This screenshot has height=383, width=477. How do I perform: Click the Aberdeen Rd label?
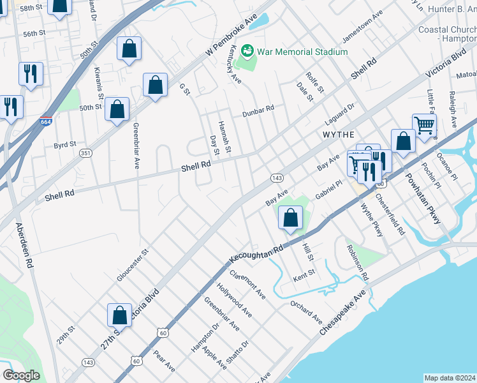[x=24, y=245]
